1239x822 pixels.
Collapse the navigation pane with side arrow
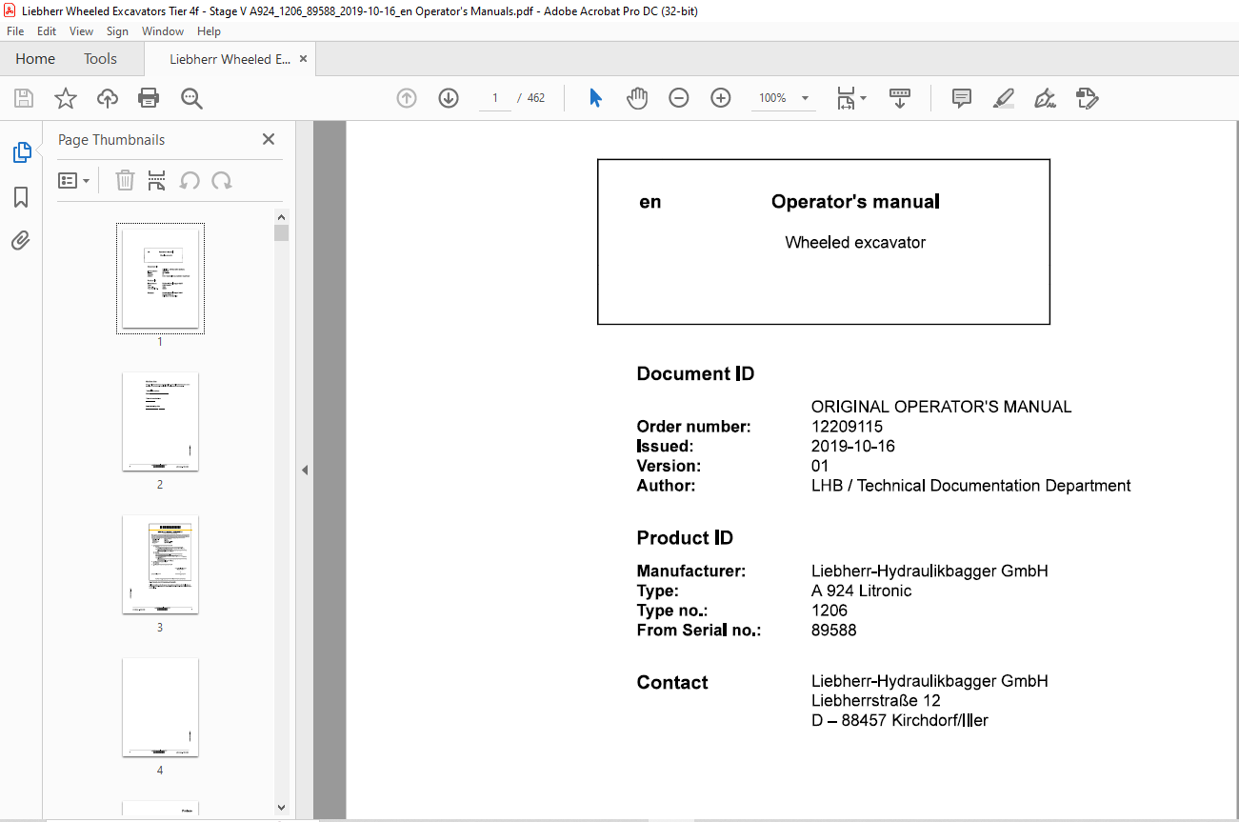[305, 470]
